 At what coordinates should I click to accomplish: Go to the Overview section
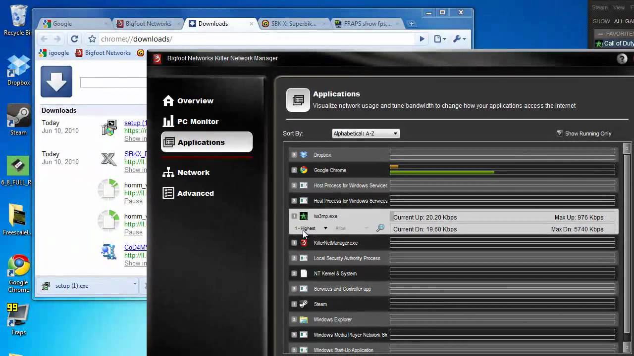coord(195,101)
